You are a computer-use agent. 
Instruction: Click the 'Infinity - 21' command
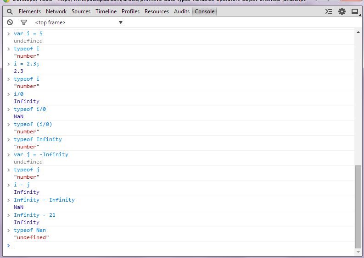[x=34, y=215]
